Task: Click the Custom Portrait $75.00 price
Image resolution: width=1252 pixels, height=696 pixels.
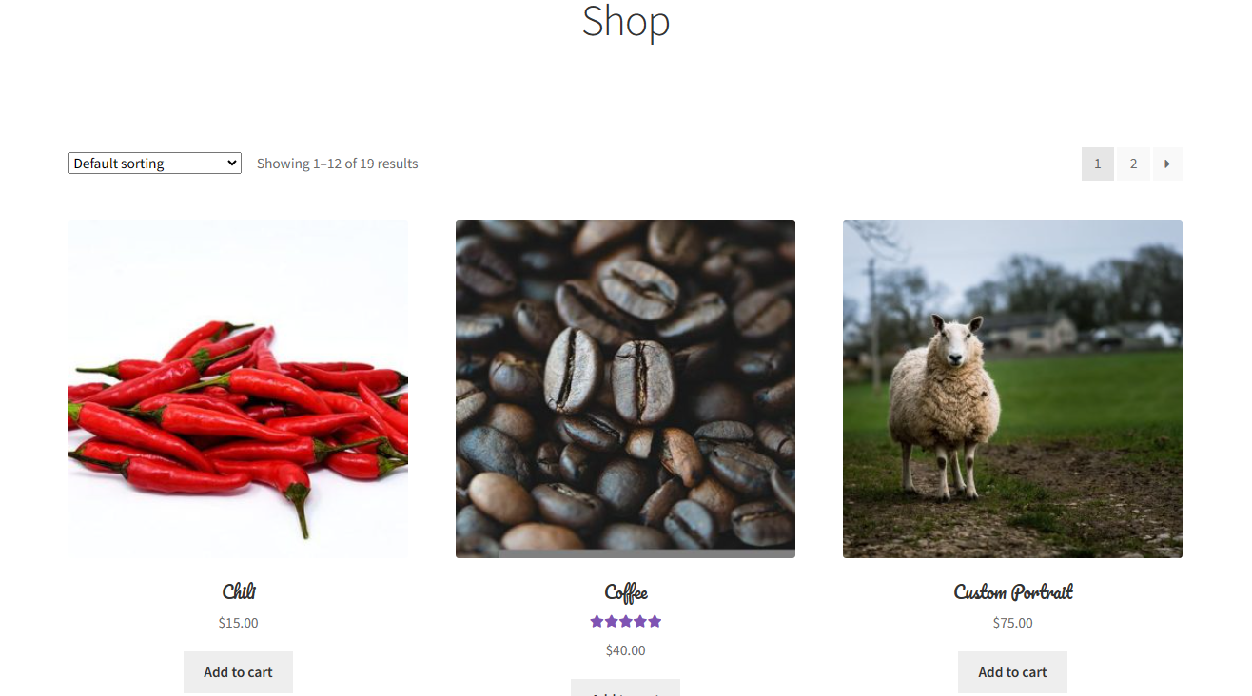Action: pos(1012,623)
